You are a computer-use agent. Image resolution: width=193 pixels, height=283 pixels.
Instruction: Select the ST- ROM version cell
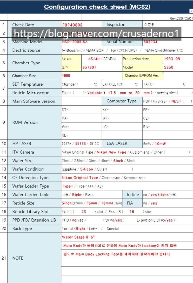(x=82, y=110)
